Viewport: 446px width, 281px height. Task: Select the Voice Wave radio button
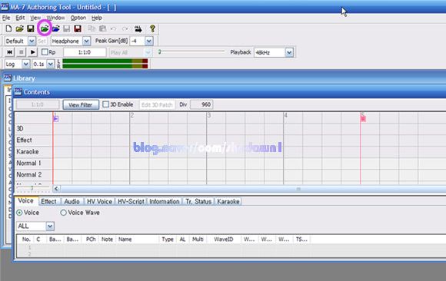(x=63, y=213)
